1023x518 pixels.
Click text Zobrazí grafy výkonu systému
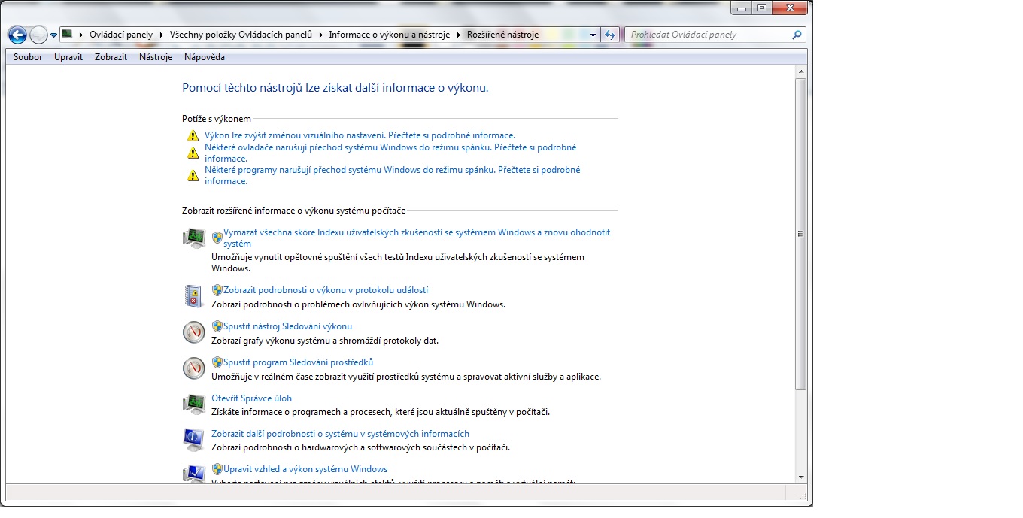(325, 341)
